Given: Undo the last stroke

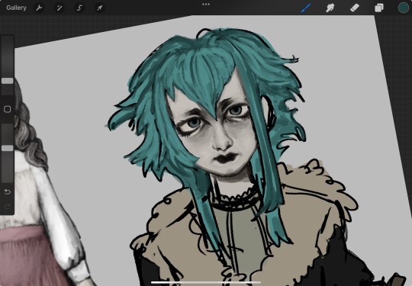Looking at the screenshot, I should pyautogui.click(x=8, y=192).
